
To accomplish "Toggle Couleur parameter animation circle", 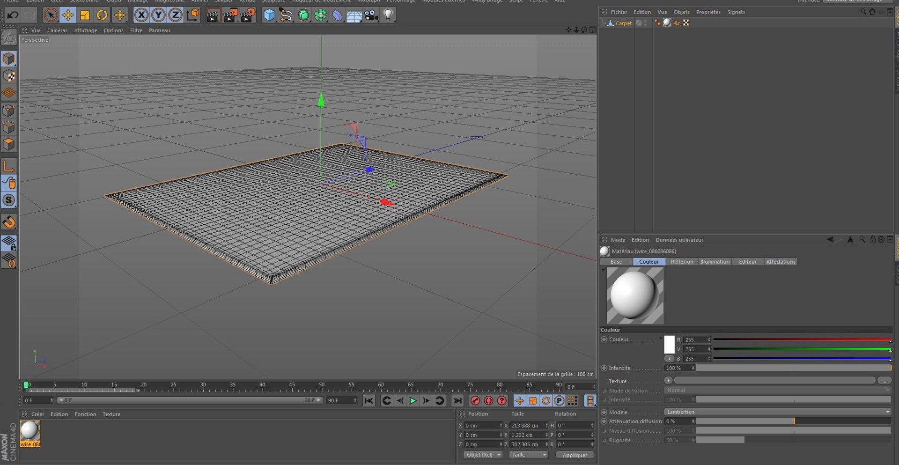I will pyautogui.click(x=604, y=340).
